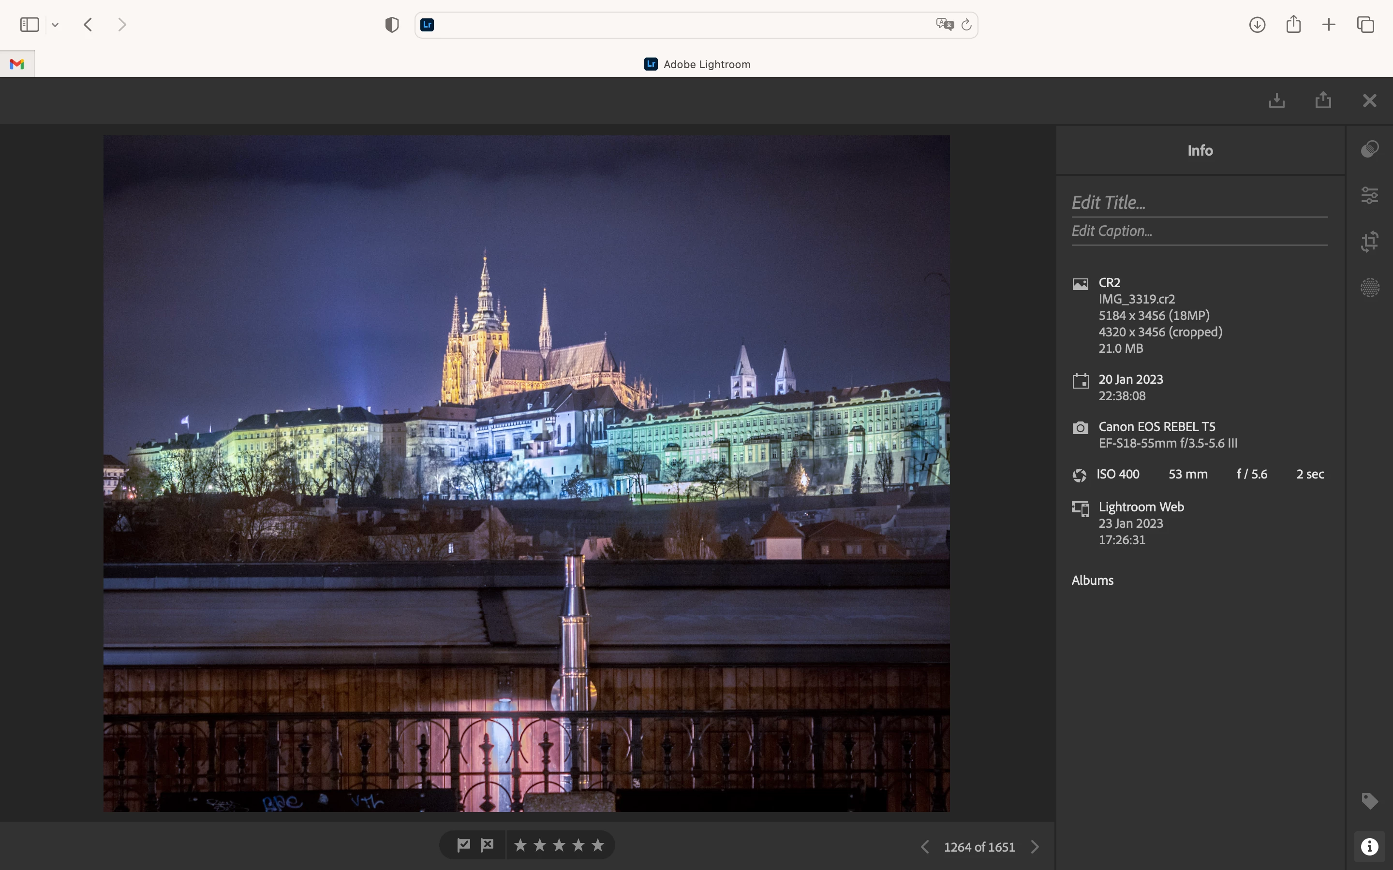1393x870 pixels.
Task: Click the Edit Title field
Action: coord(1199,203)
